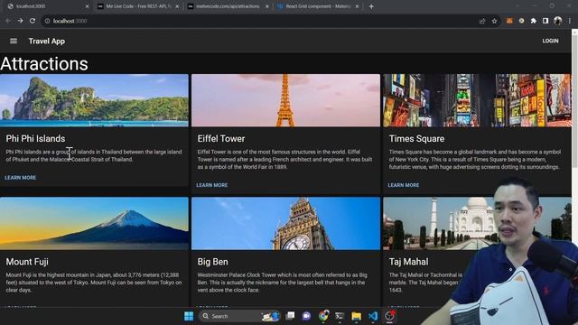
Task: Click the Taj Mahal card title
Action: pos(408,262)
